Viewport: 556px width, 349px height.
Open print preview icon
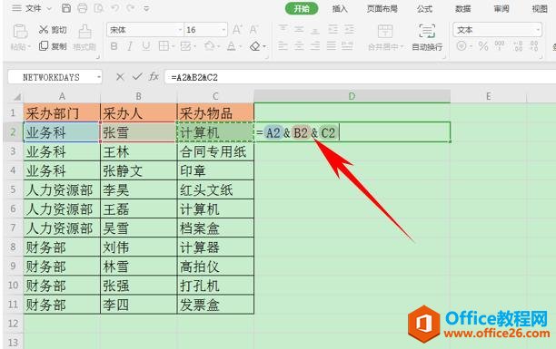pos(99,8)
